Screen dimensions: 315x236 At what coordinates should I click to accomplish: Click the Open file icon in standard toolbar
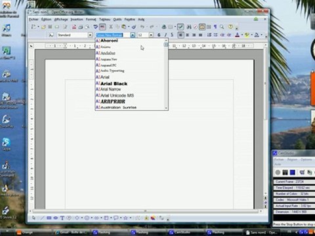pos(43,27)
